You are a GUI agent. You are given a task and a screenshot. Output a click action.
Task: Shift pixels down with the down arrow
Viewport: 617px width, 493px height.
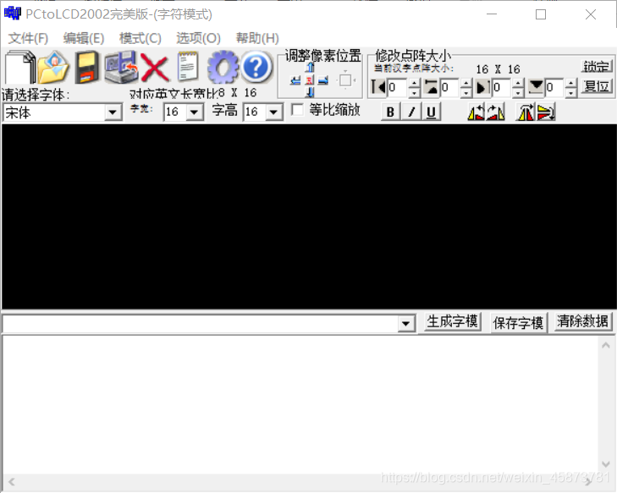click(310, 92)
